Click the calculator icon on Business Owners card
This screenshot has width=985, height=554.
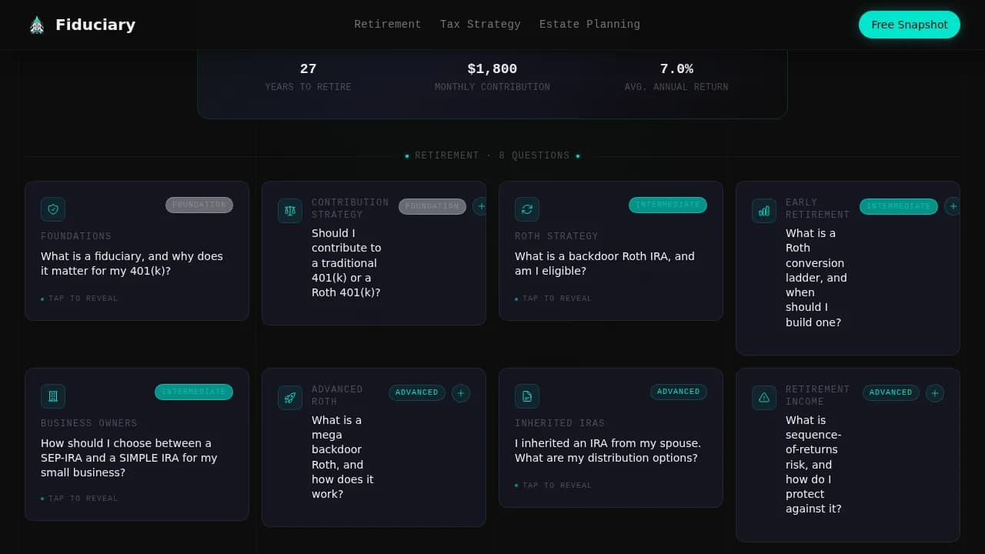pos(53,395)
